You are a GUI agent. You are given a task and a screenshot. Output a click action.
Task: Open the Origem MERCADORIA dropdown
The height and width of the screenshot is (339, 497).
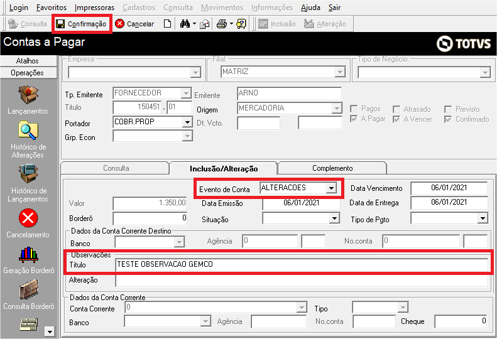[x=336, y=109]
